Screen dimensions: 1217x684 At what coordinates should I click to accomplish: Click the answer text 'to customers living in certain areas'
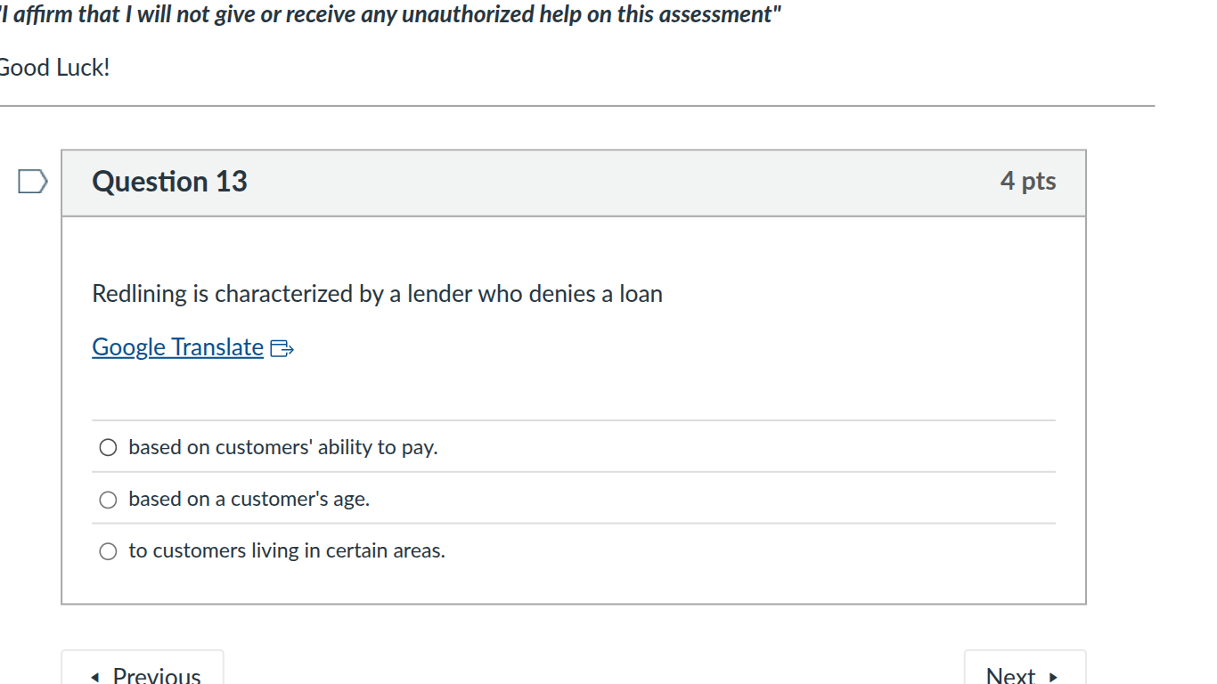(287, 550)
